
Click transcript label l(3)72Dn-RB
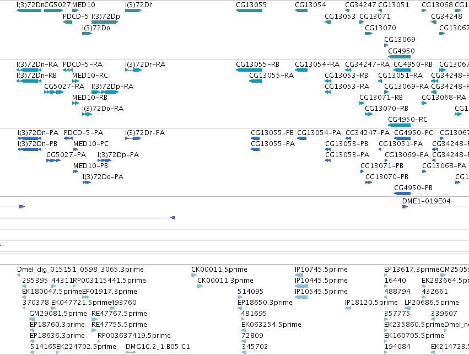(36, 76)
